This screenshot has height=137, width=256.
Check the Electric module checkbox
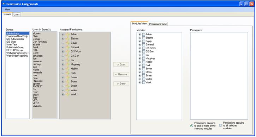143,38
